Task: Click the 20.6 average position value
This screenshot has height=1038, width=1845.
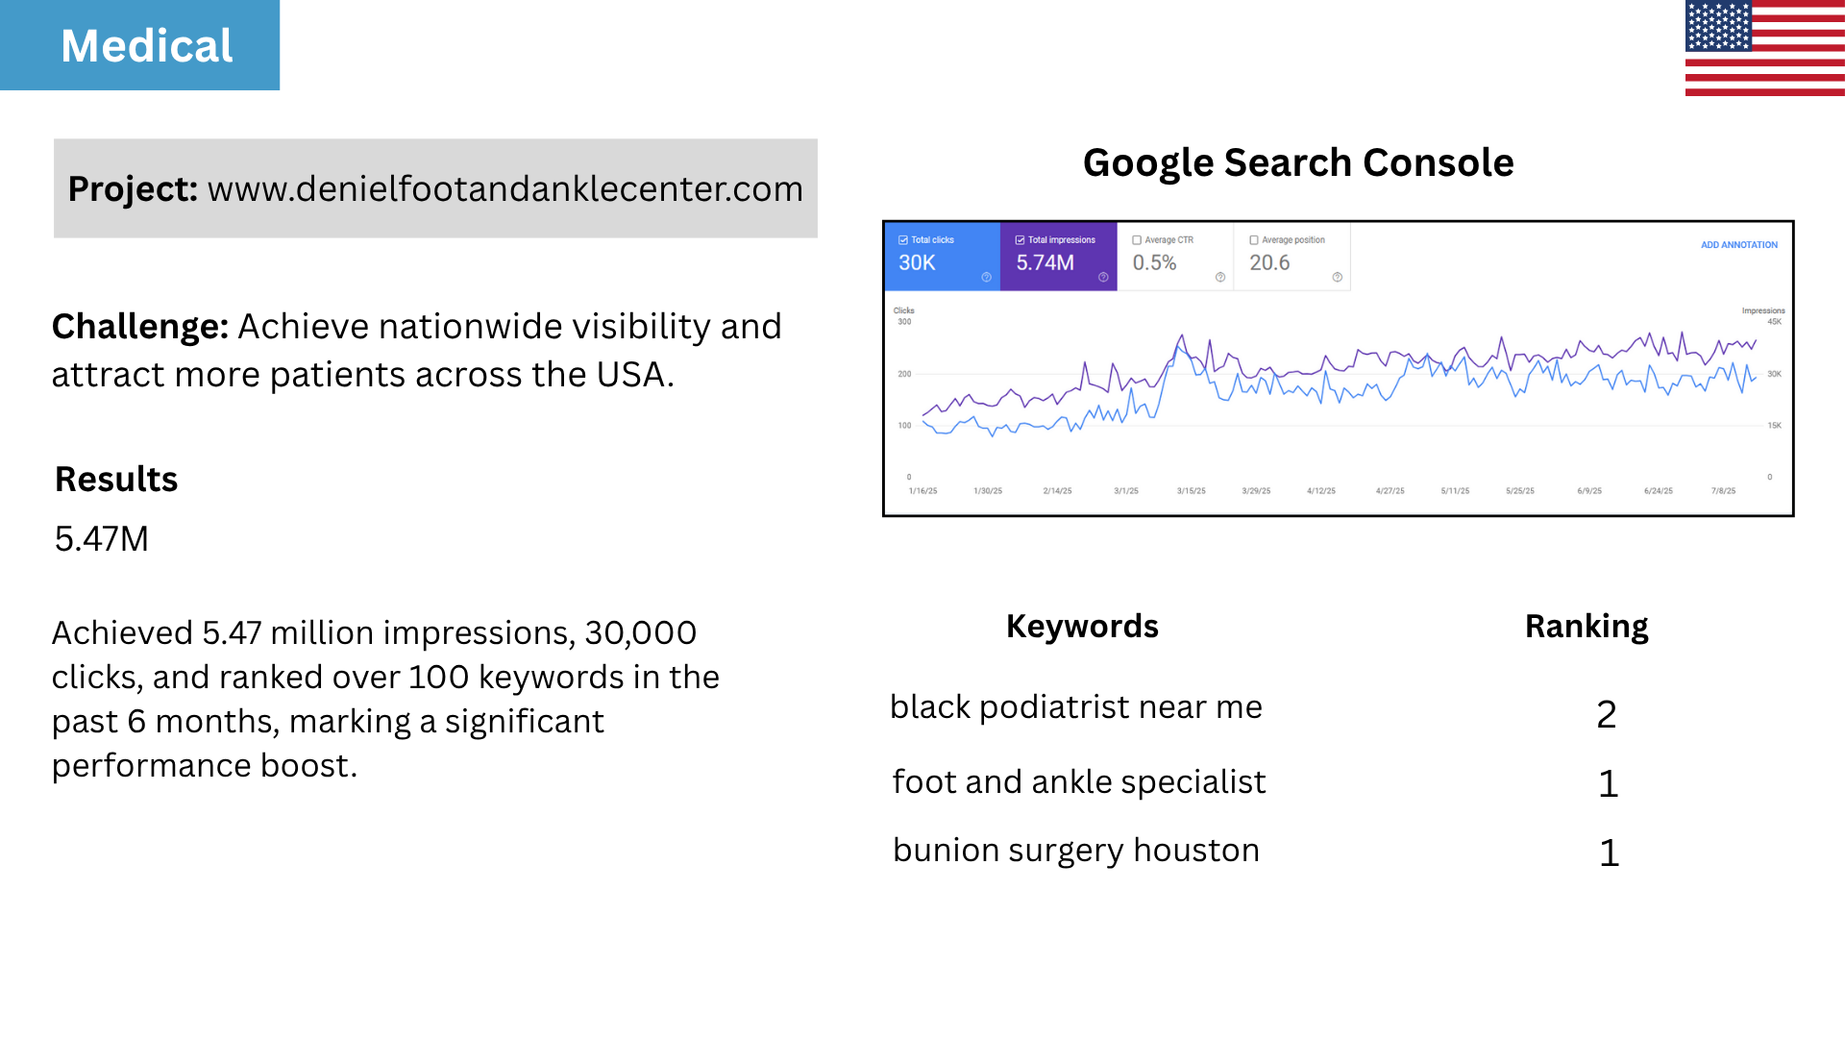Action: tap(1268, 262)
